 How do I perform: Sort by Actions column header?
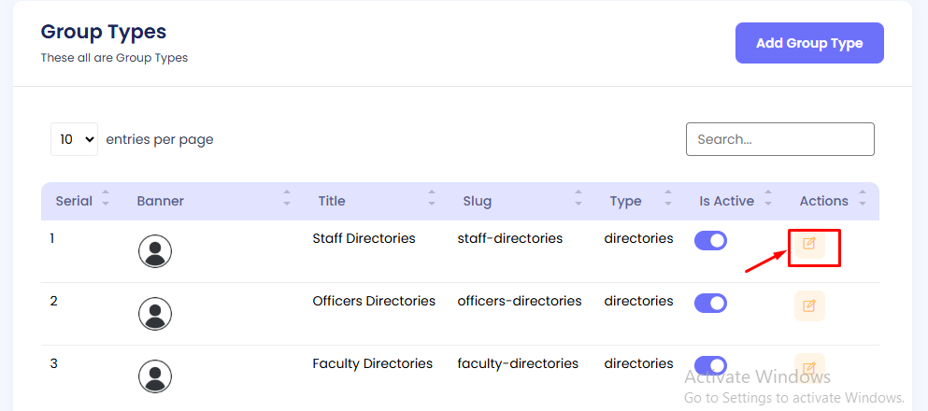pos(823,201)
